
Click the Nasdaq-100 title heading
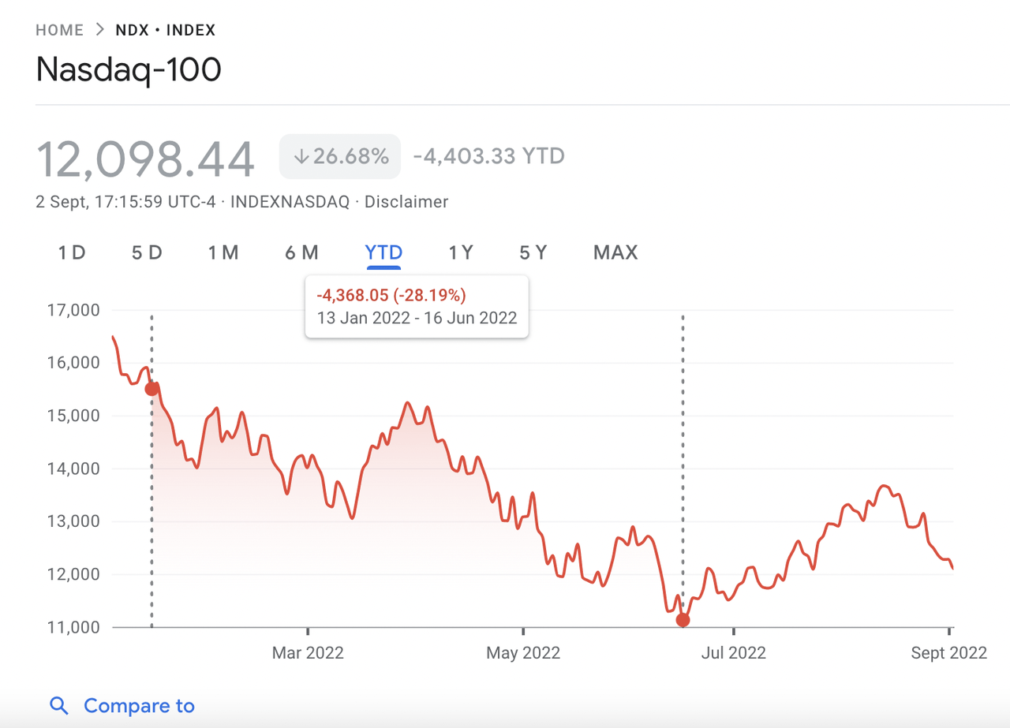129,70
